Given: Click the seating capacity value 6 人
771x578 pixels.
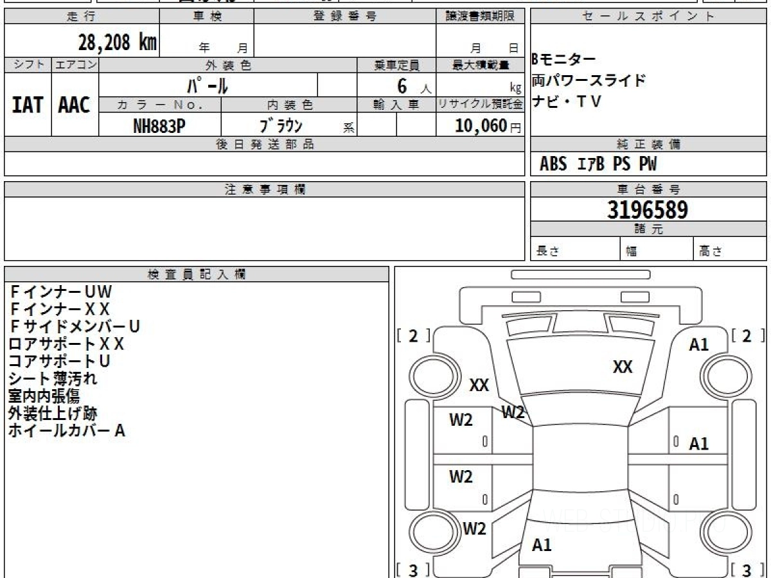Looking at the screenshot, I should [x=414, y=86].
